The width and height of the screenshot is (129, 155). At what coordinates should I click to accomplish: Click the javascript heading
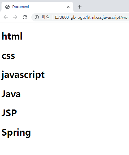(x=23, y=75)
